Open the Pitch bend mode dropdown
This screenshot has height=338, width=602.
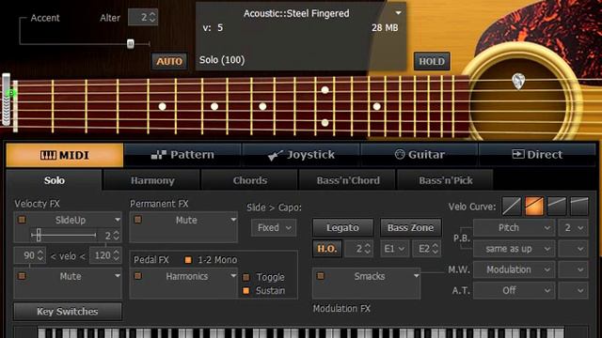click(515, 227)
